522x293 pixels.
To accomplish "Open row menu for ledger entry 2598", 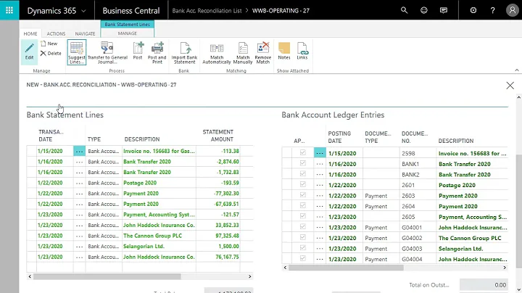I will [x=320, y=153].
